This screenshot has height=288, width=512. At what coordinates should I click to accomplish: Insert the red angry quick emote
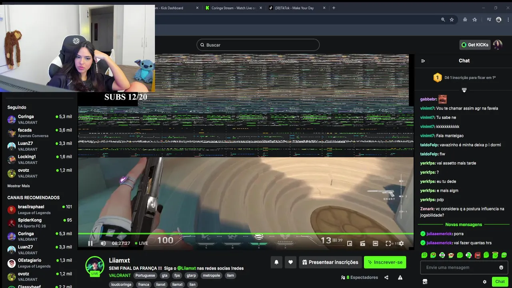pos(478,255)
